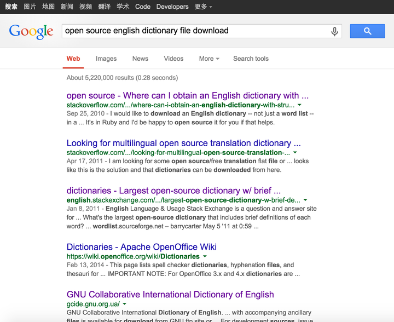Viewport: 394px width, 322px height.
Task: Open 翻译 in the top black bar
Action: (105, 7)
